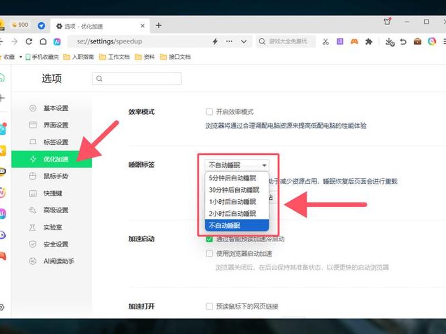This screenshot has height=334, width=446.
Task: Open 鼠标手势 in settings sidebar
Action: 51,176
